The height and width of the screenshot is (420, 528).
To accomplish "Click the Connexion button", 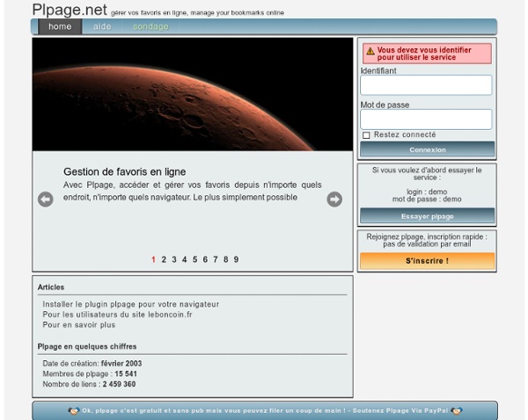I will point(428,149).
